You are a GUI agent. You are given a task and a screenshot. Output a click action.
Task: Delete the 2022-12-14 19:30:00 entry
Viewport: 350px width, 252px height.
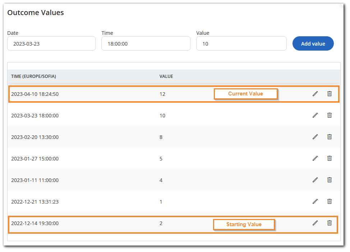click(330, 223)
